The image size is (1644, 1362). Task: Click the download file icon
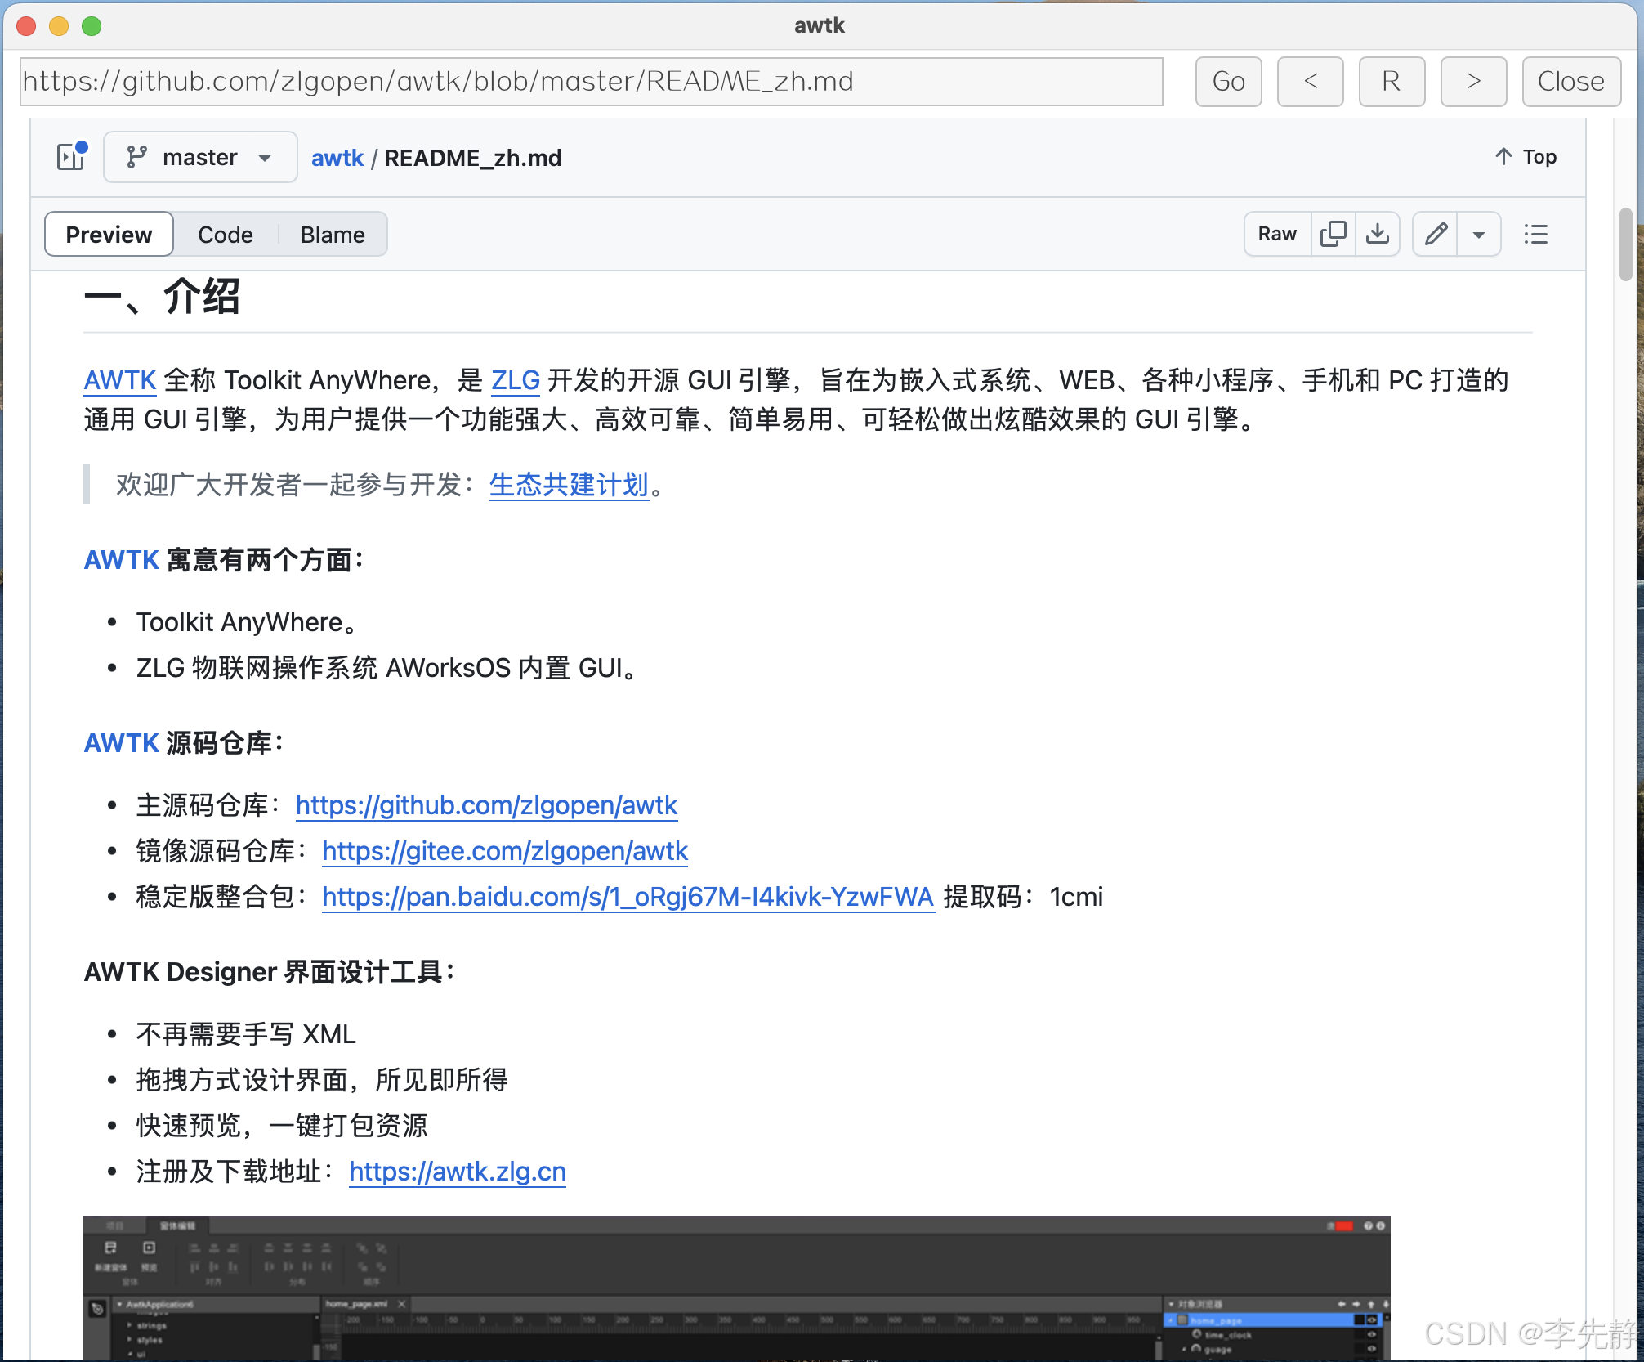(1378, 234)
